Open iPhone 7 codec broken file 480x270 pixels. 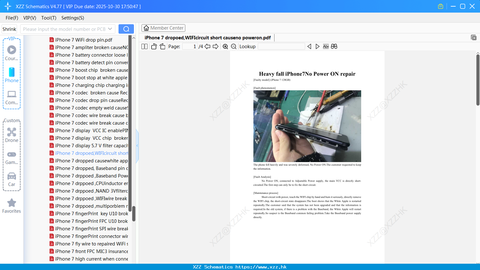click(x=89, y=93)
